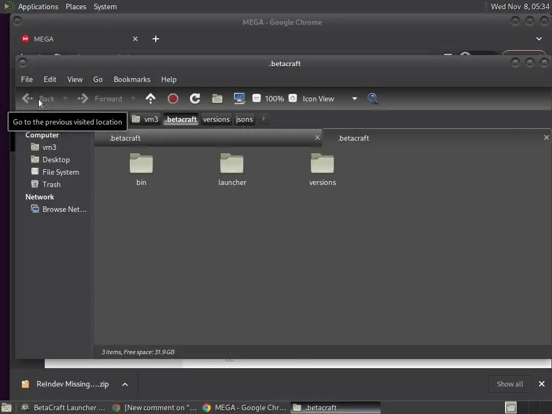Click the .betacraft taskbar entry
Screen dimensions: 552x414
tap(335, 408)
